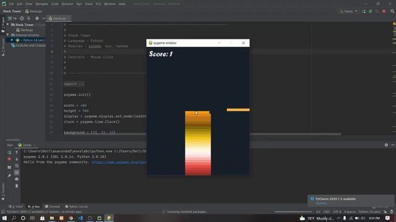Open the Project tool window side tab
Viewport: 396px width, 222px height.
point(2,25)
